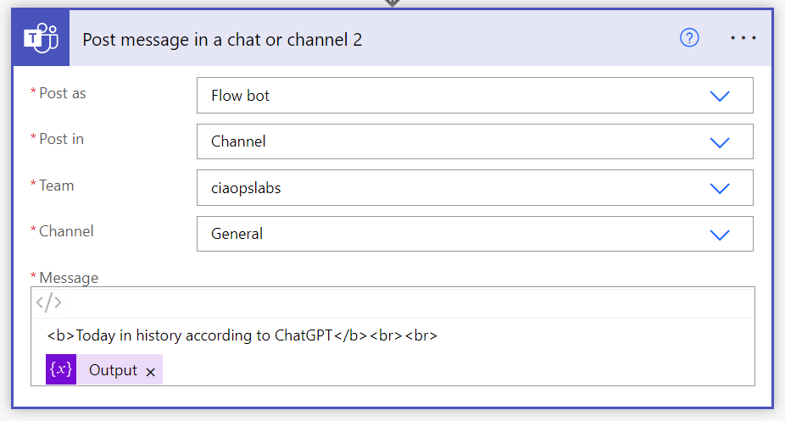Viewport: 785px width, 421px height.
Task: Open the help question mark icon
Action: coord(689,38)
